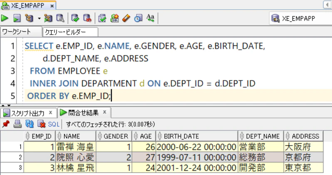Click the SQL link in the results toolbar
Image resolution: width=332 pixels, height=175 pixels.
point(54,124)
